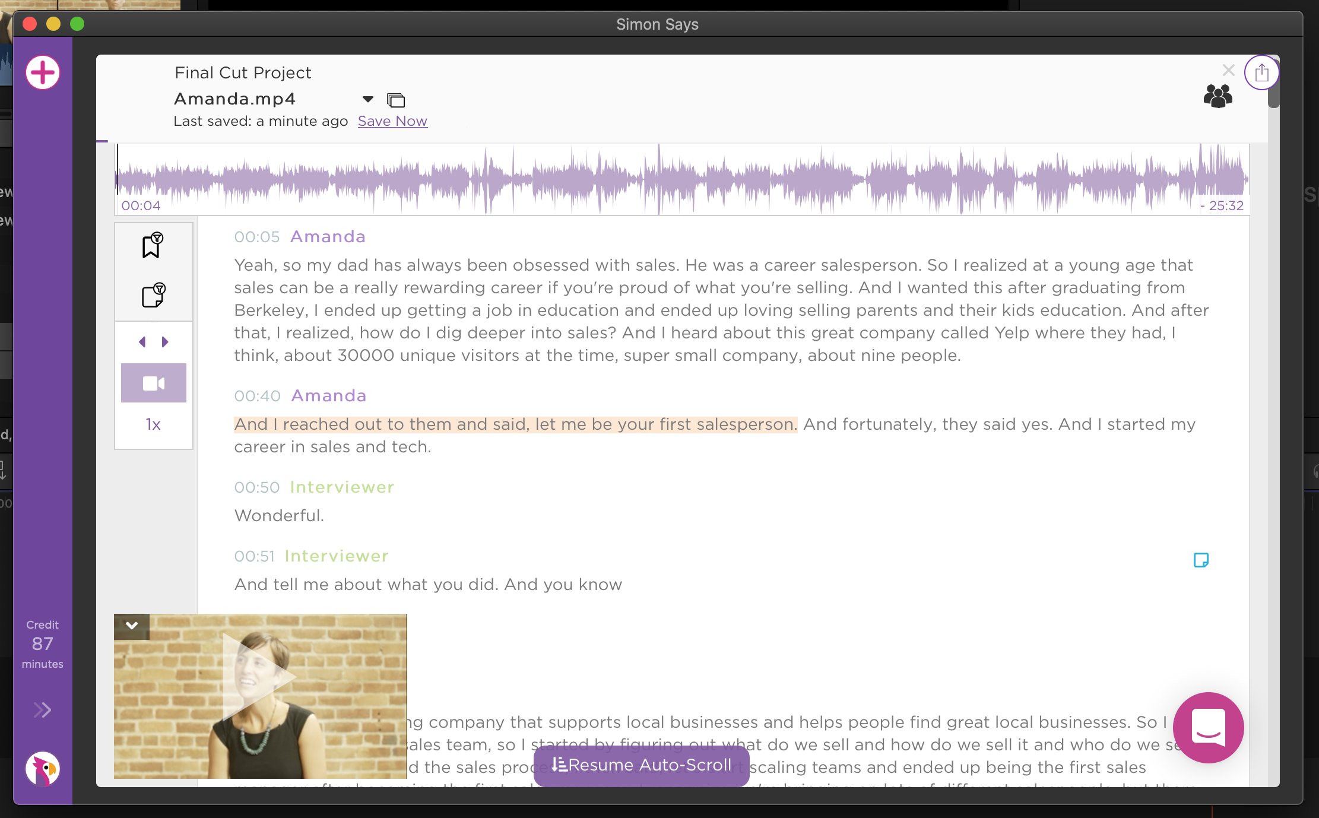Viewport: 1319px width, 818px height.
Task: Collapse the video preview with chevron
Action: 132,626
